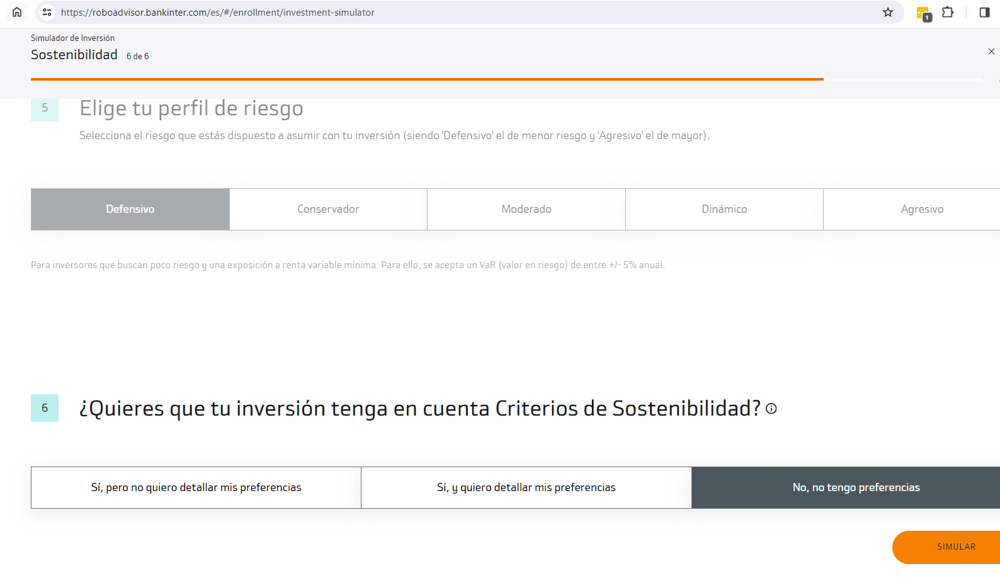Image resolution: width=1000 pixels, height=578 pixels.
Task: Close the investment simulator with the X
Action: (991, 52)
